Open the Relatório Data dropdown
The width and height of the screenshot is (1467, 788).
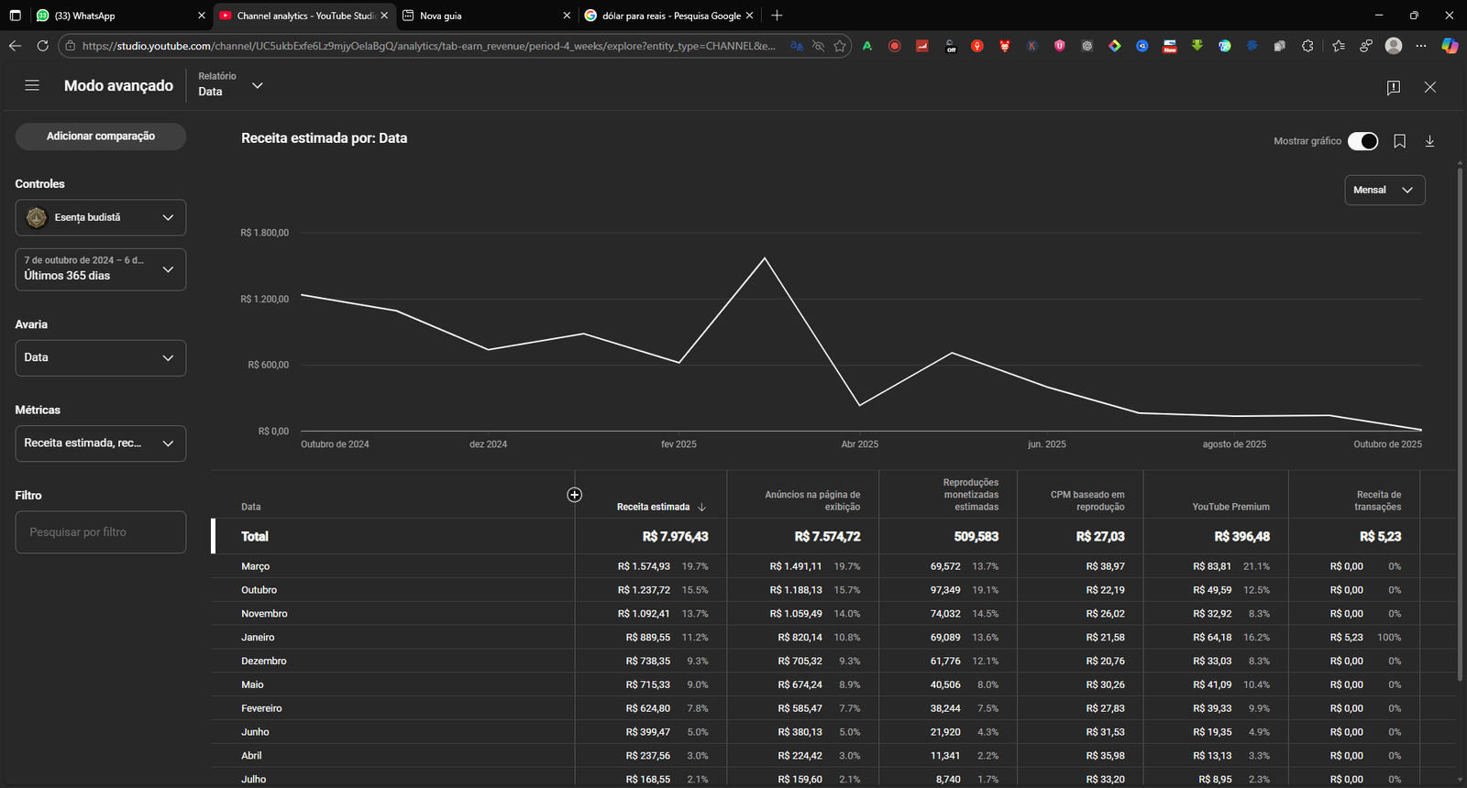(x=230, y=85)
